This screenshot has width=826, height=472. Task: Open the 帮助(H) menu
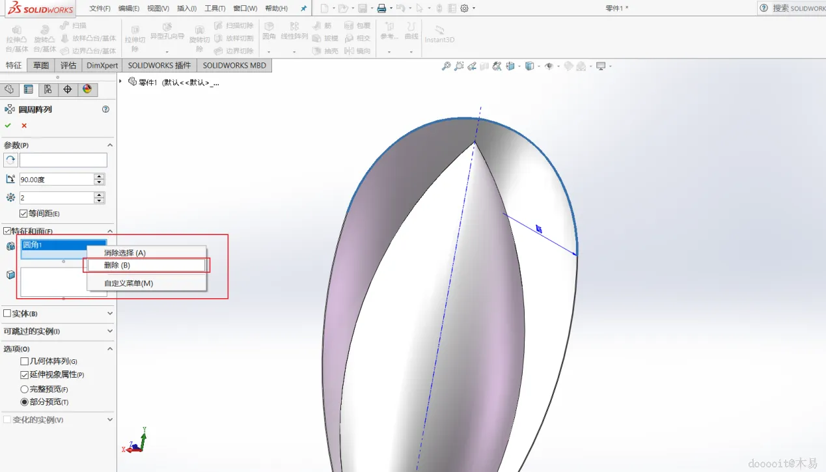pos(276,8)
